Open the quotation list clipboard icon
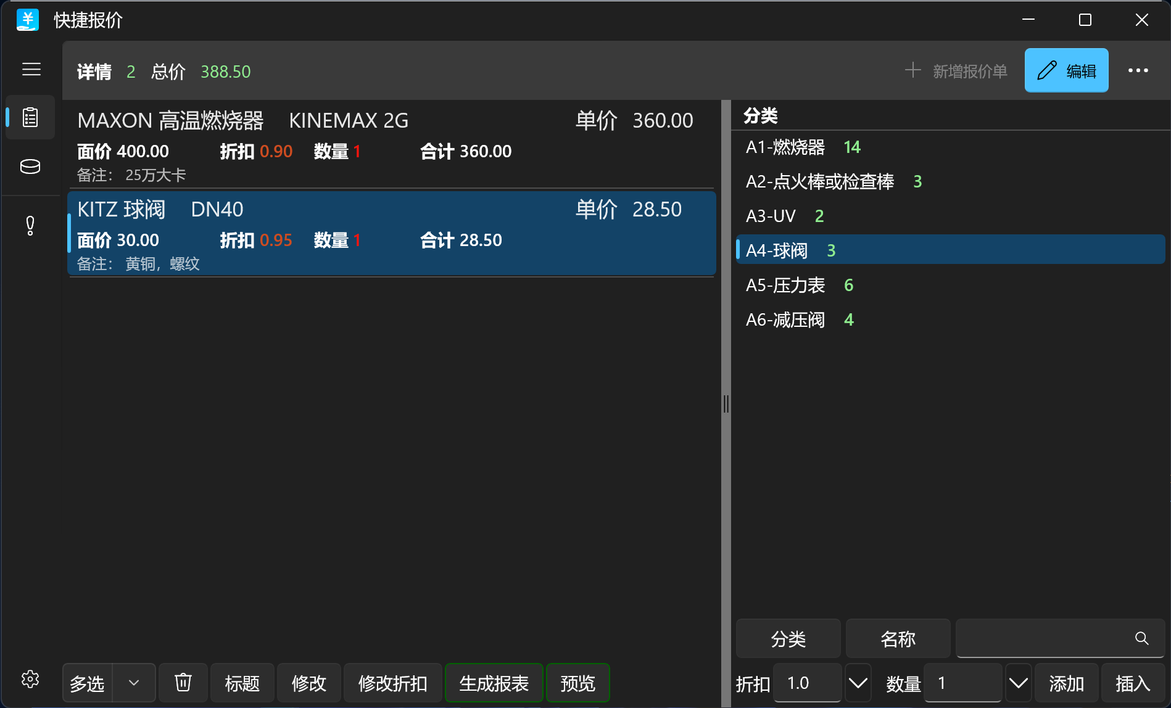 point(30,117)
